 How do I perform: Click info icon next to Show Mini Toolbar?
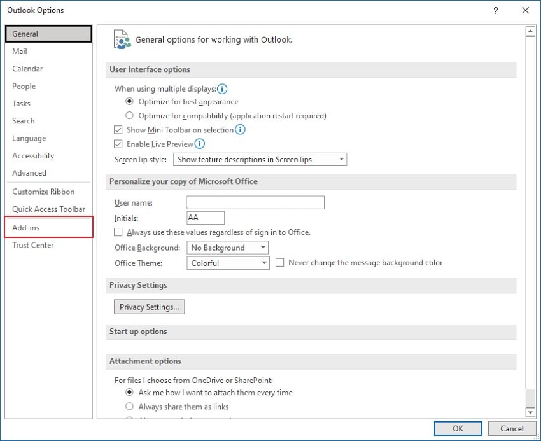[240, 130]
